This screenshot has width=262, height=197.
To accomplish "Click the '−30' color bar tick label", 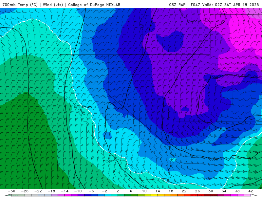I will [x=11, y=191].
